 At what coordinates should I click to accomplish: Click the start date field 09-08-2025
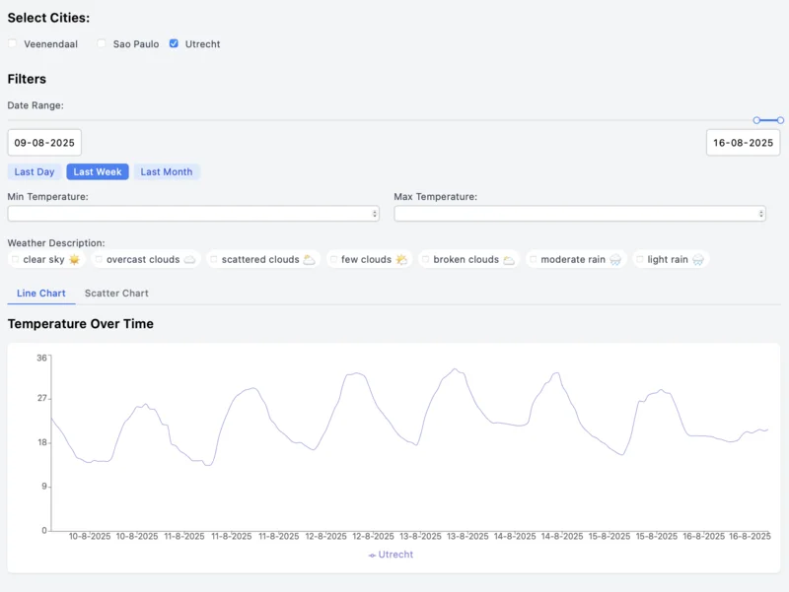pos(44,143)
